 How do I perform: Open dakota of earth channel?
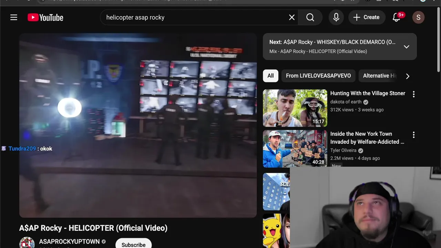click(x=346, y=102)
